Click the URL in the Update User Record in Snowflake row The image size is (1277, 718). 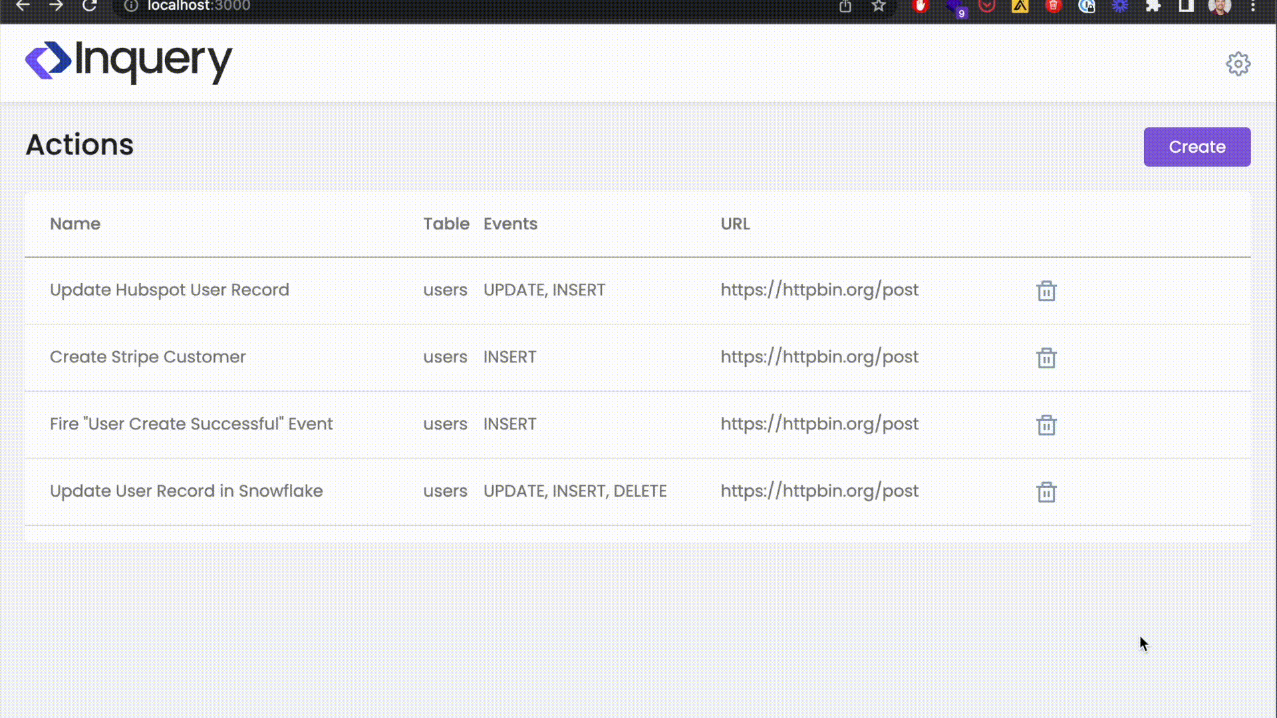(819, 491)
